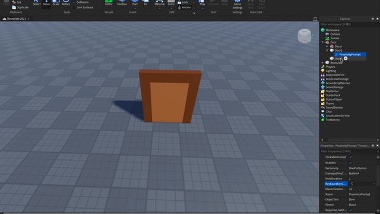This screenshot has height=214, width=380.
Task: Activate the Rotate tool
Action: [66, 3]
